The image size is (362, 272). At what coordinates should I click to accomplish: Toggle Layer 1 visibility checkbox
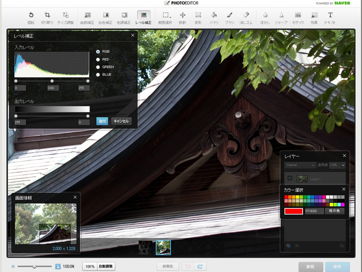click(290, 178)
